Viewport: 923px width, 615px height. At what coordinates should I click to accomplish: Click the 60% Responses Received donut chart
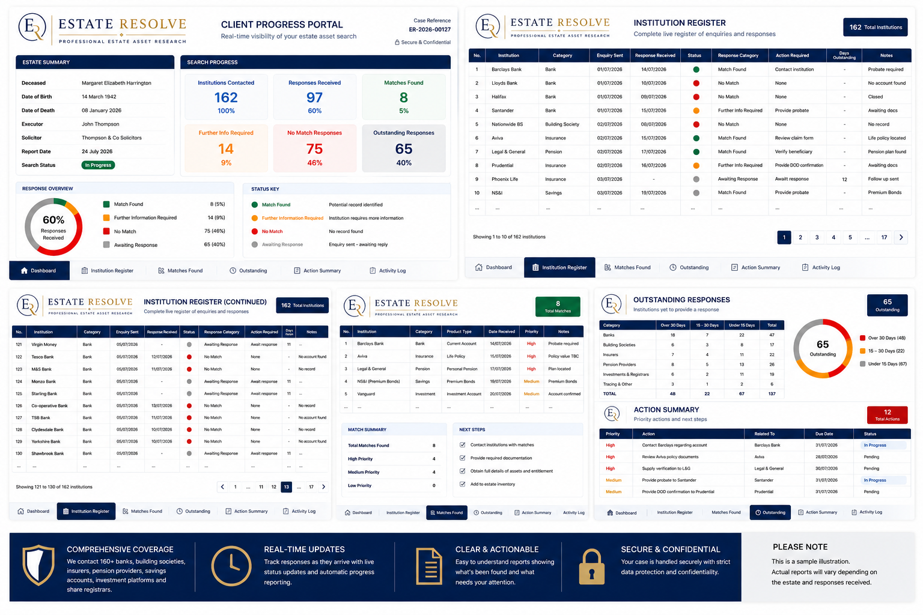53,228
